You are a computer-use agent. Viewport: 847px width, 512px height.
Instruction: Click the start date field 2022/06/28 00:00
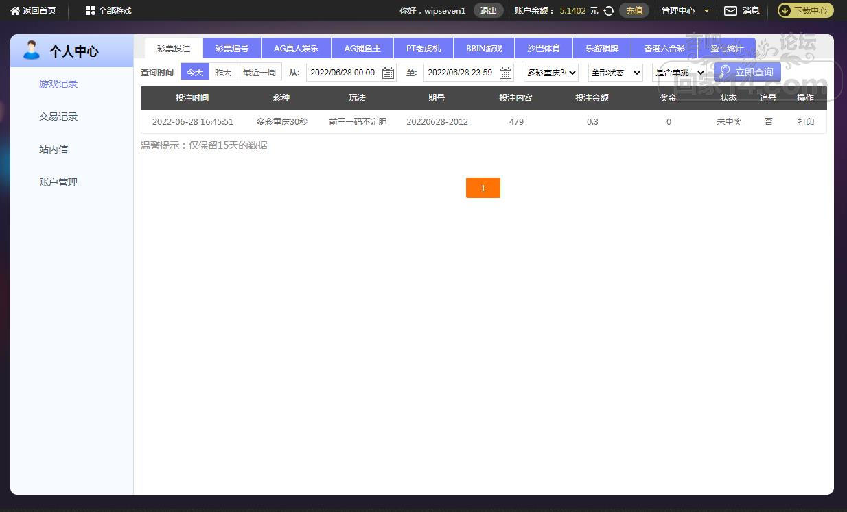351,73
